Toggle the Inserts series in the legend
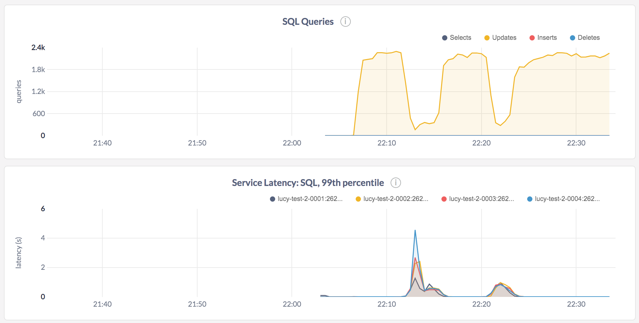Screen dimensions: 639x323 pyautogui.click(x=543, y=38)
